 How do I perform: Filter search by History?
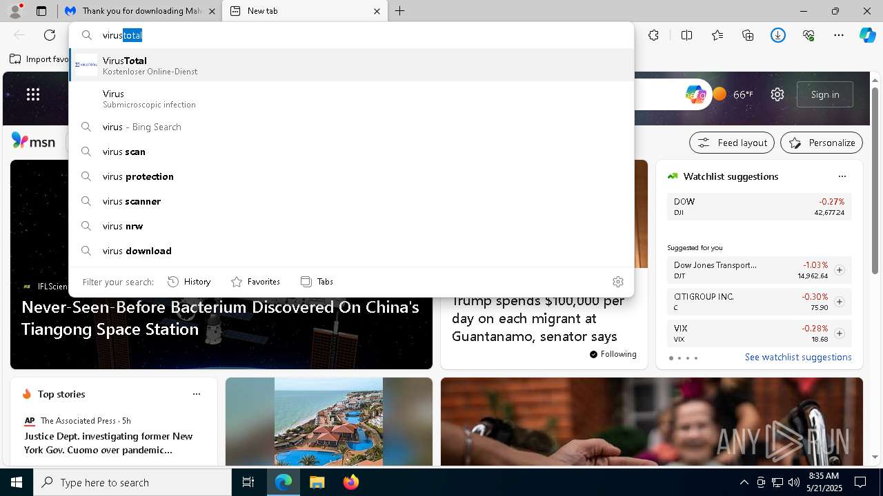click(189, 282)
